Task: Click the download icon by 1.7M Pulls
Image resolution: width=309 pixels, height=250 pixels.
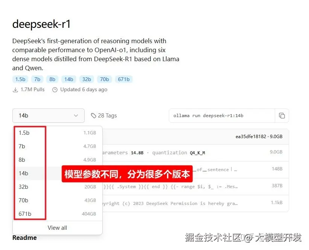Action: click(x=15, y=90)
